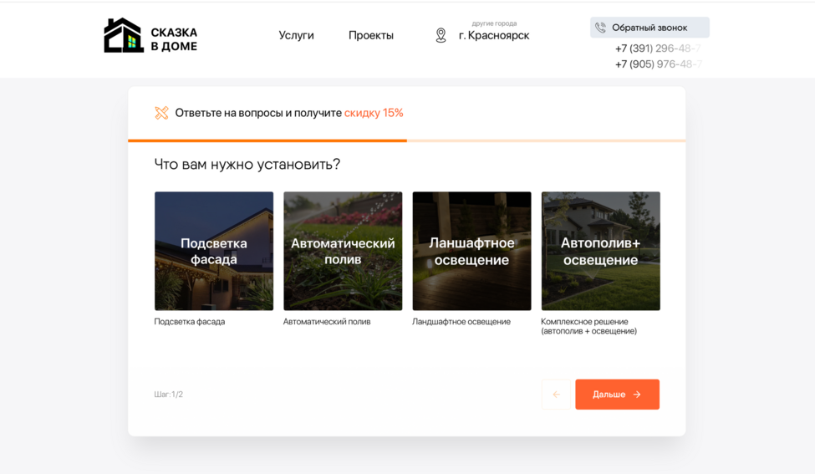Click the crossed tools discount icon
This screenshot has height=474, width=815.
click(x=161, y=113)
